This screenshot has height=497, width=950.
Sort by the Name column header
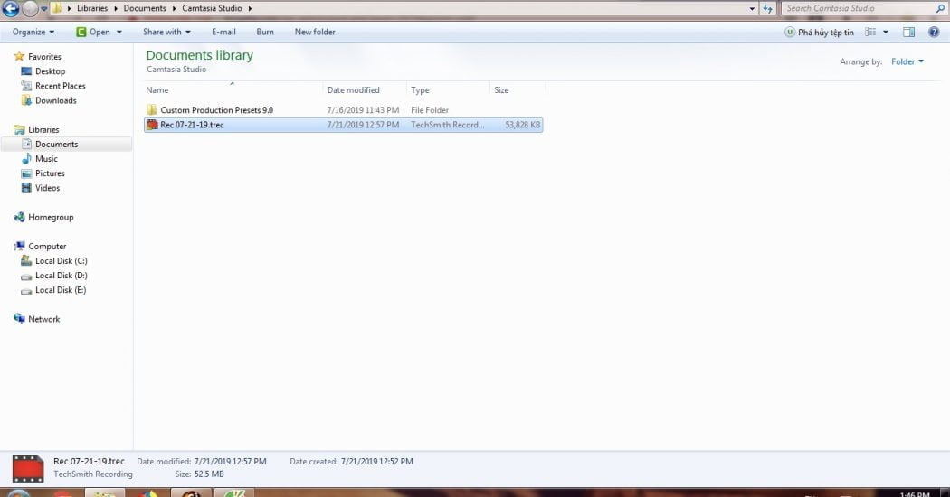point(157,90)
